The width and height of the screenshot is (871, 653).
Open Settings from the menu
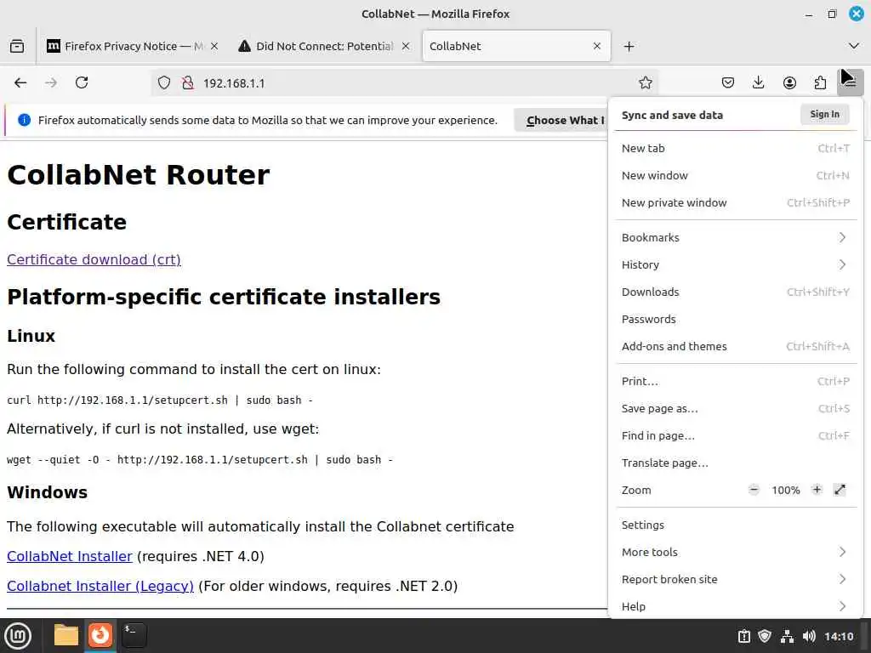(x=736, y=525)
